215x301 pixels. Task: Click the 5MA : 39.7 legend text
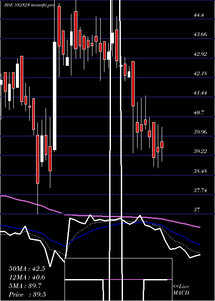pos(25,286)
